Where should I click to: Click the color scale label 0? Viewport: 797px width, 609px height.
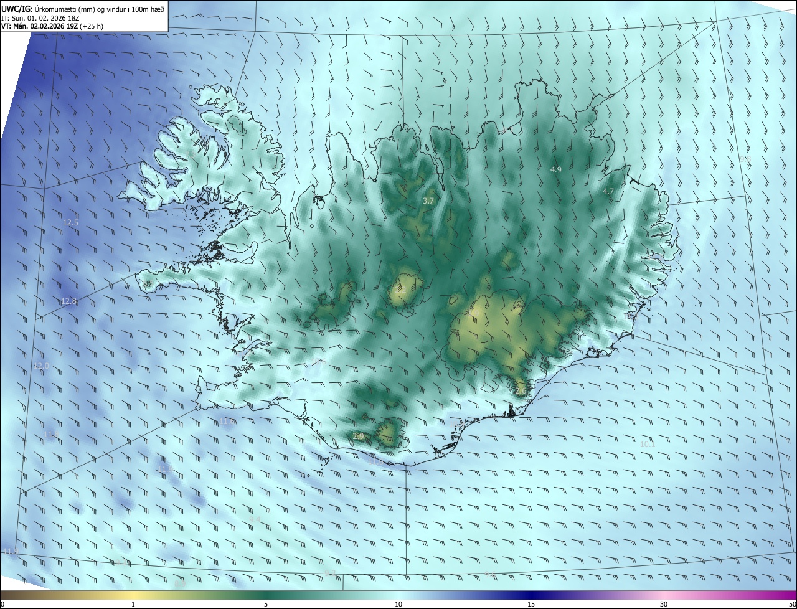click(2, 604)
